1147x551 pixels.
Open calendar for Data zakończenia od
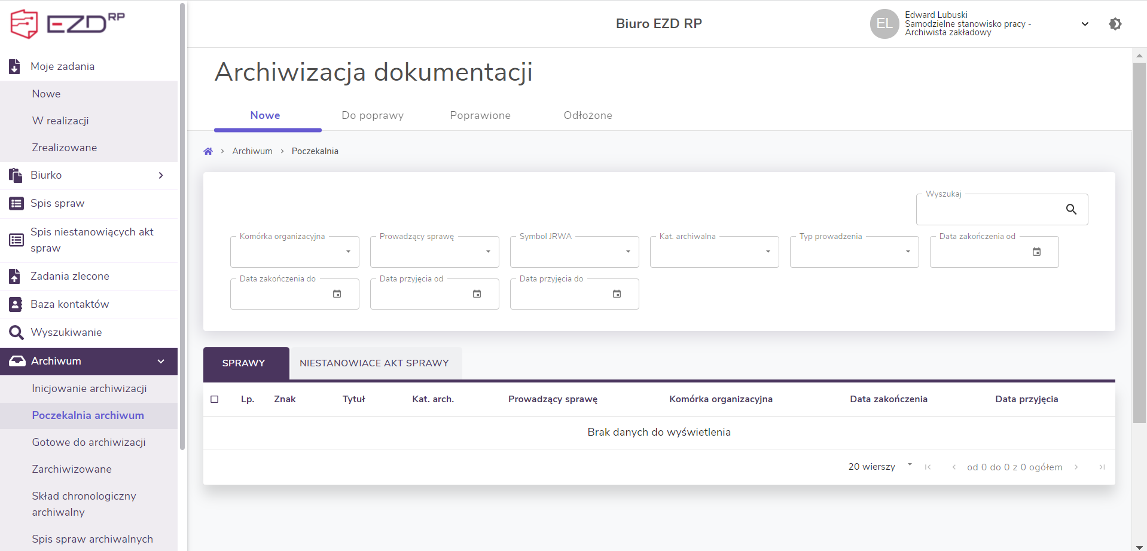1036,252
